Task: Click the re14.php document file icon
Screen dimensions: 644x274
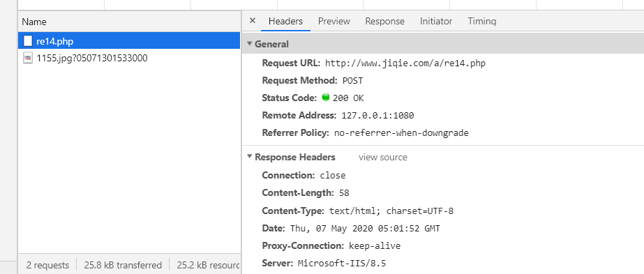Action: click(27, 41)
